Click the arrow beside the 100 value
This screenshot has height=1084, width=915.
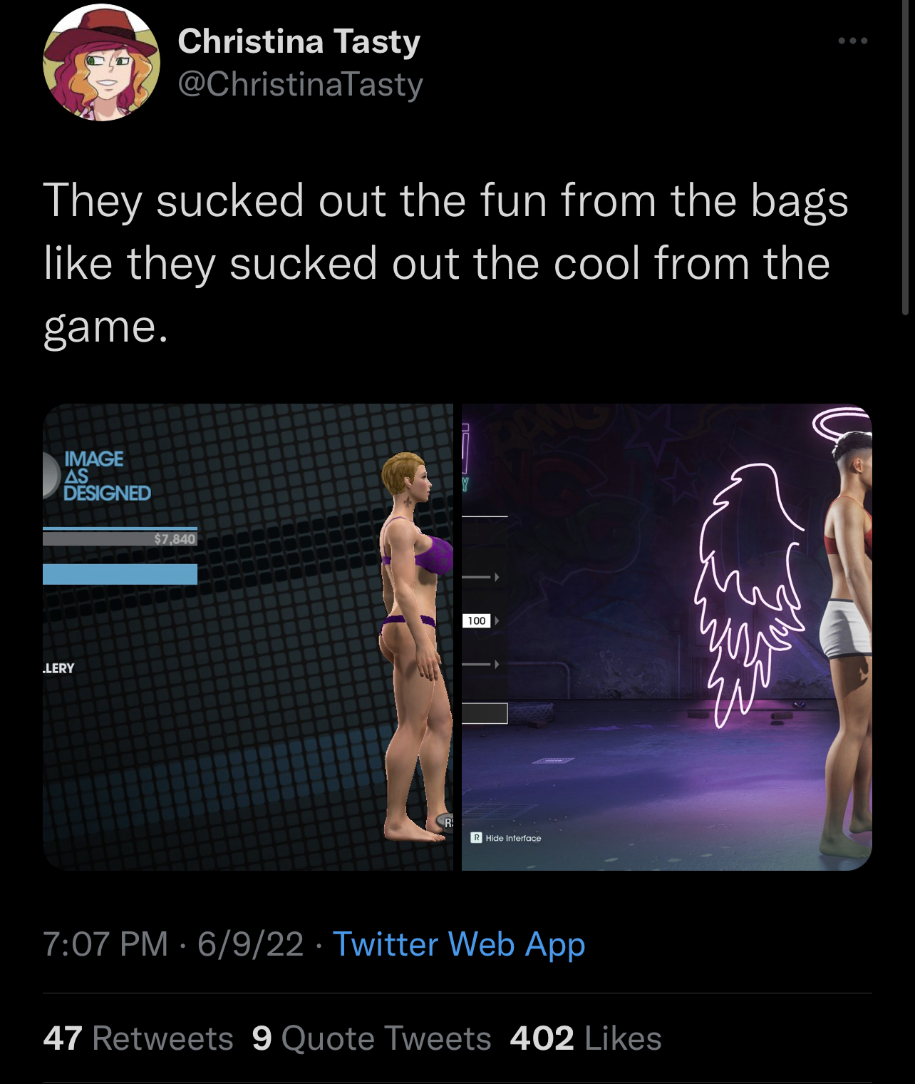click(x=497, y=621)
